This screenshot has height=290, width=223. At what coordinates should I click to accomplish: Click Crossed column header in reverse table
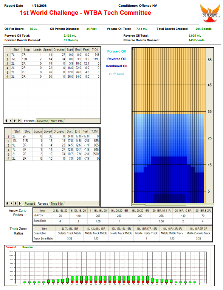pos(59,131)
